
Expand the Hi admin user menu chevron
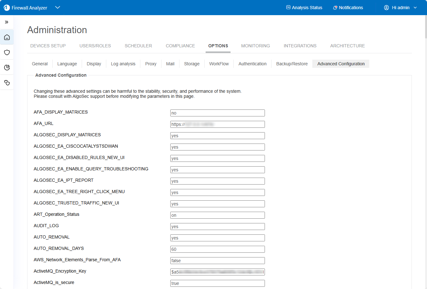pos(415,8)
